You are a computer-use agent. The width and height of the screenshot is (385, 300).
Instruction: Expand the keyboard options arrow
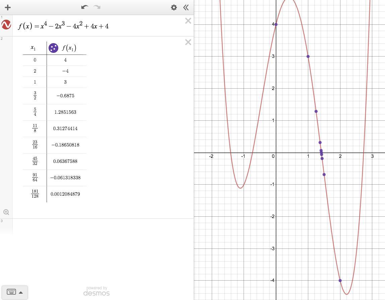pyautogui.click(x=21, y=292)
